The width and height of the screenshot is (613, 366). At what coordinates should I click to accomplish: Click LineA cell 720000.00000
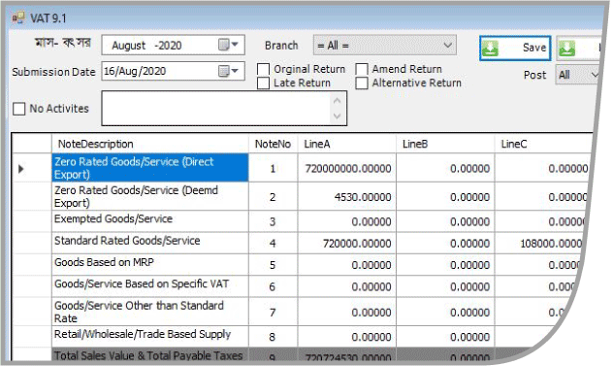coord(347,244)
